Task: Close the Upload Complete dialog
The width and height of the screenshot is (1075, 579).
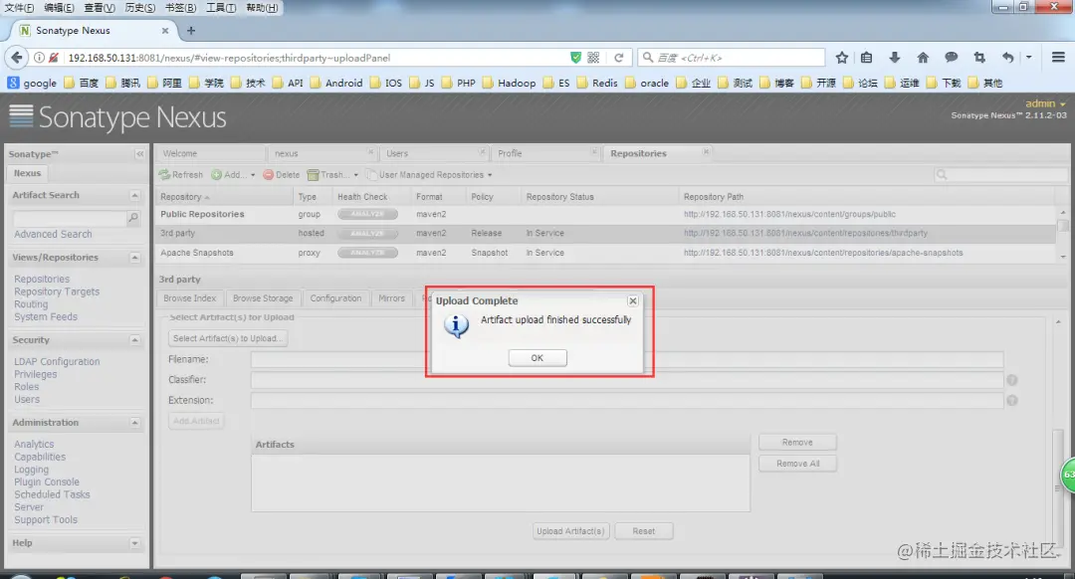Action: (633, 300)
